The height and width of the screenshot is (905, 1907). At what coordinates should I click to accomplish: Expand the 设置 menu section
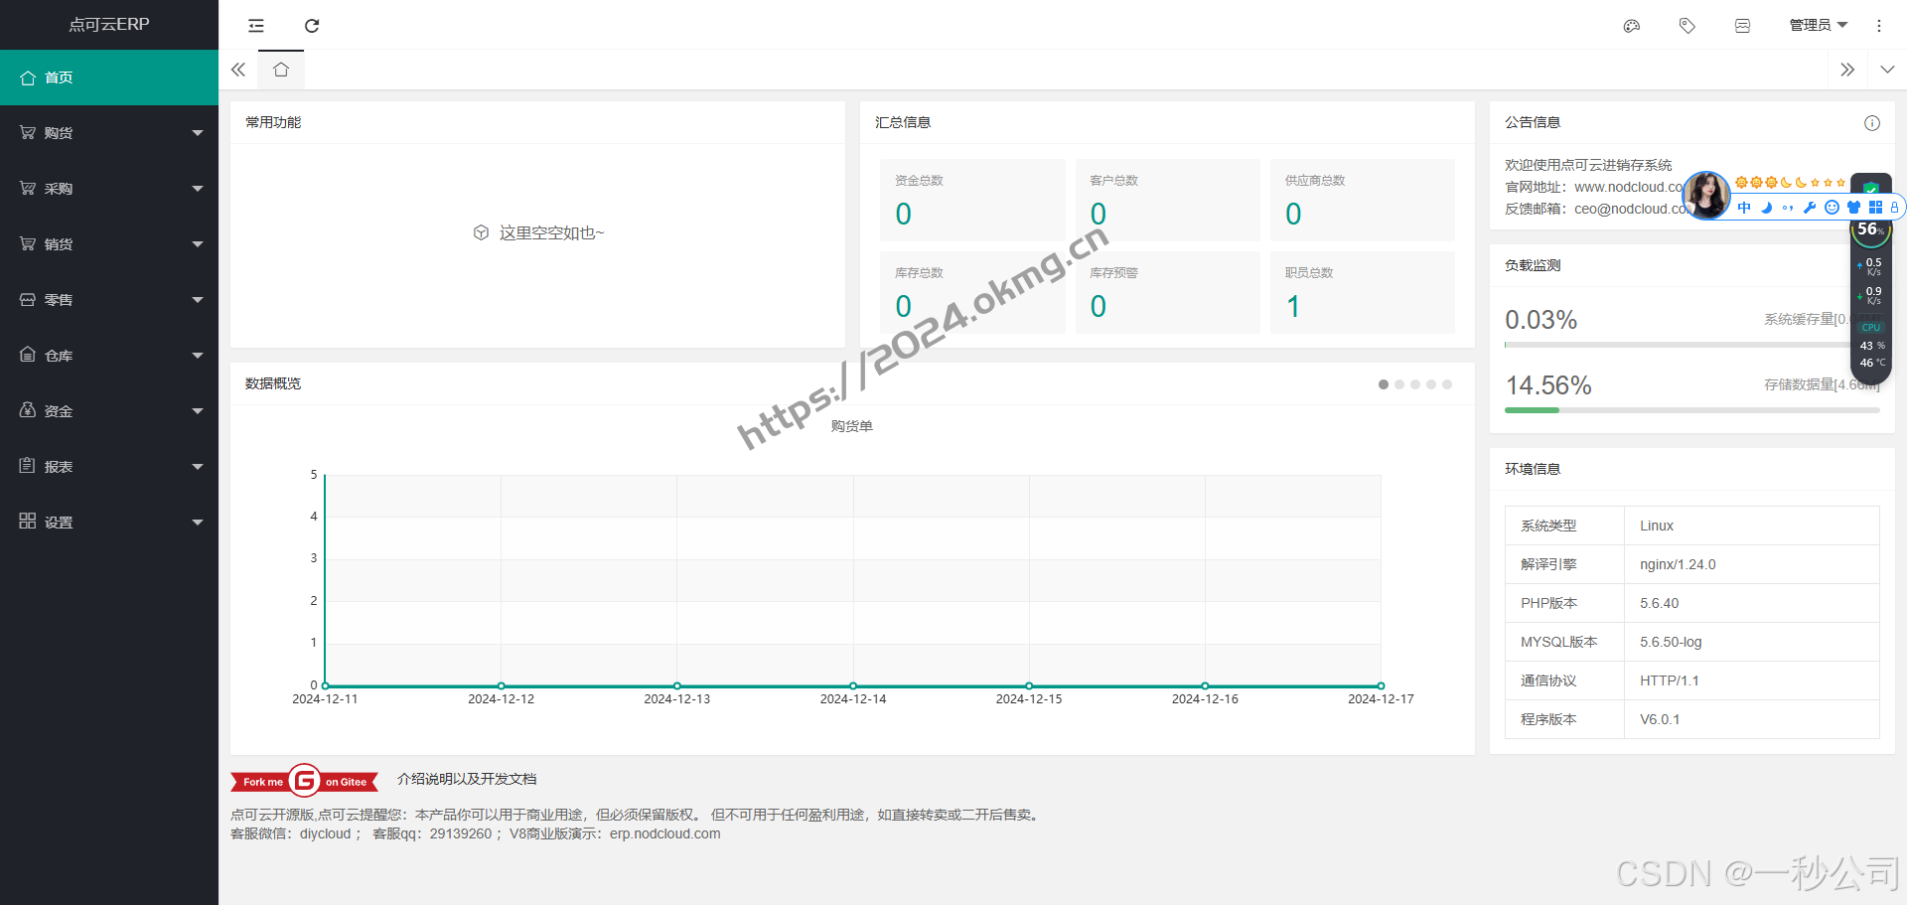[109, 522]
